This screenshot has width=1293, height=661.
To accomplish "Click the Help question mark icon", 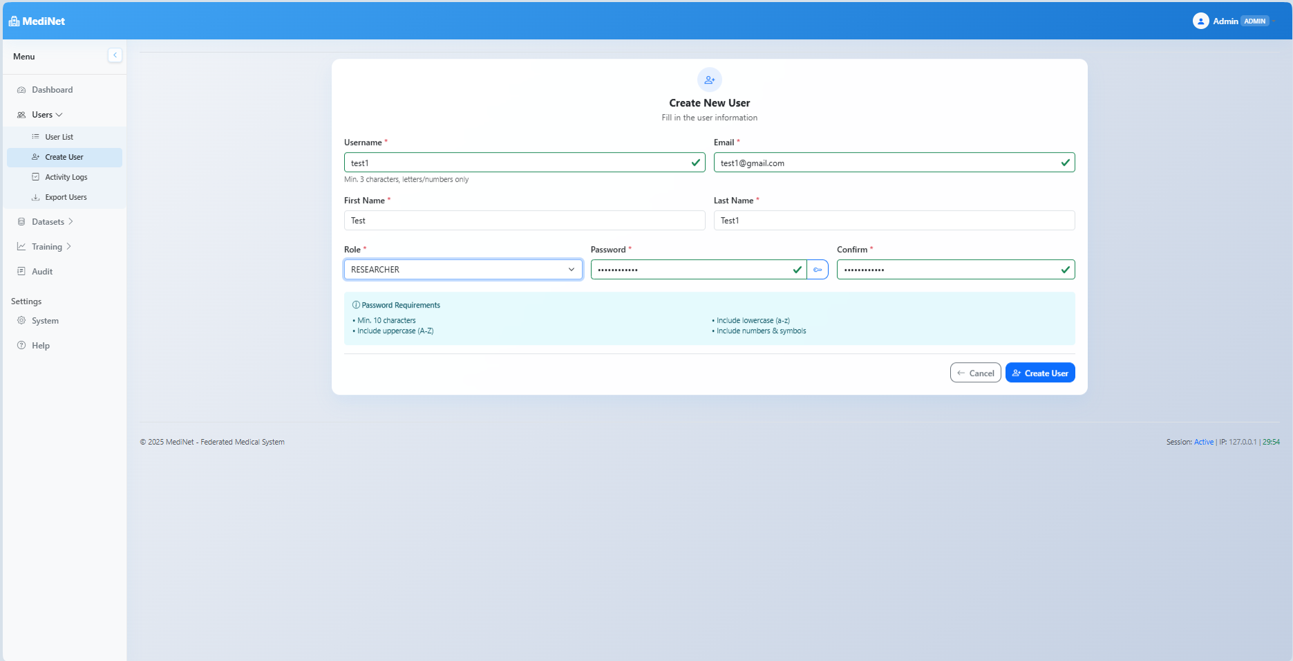I will [21, 345].
